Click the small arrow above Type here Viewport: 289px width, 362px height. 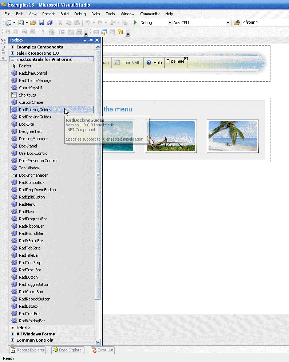click(x=186, y=59)
